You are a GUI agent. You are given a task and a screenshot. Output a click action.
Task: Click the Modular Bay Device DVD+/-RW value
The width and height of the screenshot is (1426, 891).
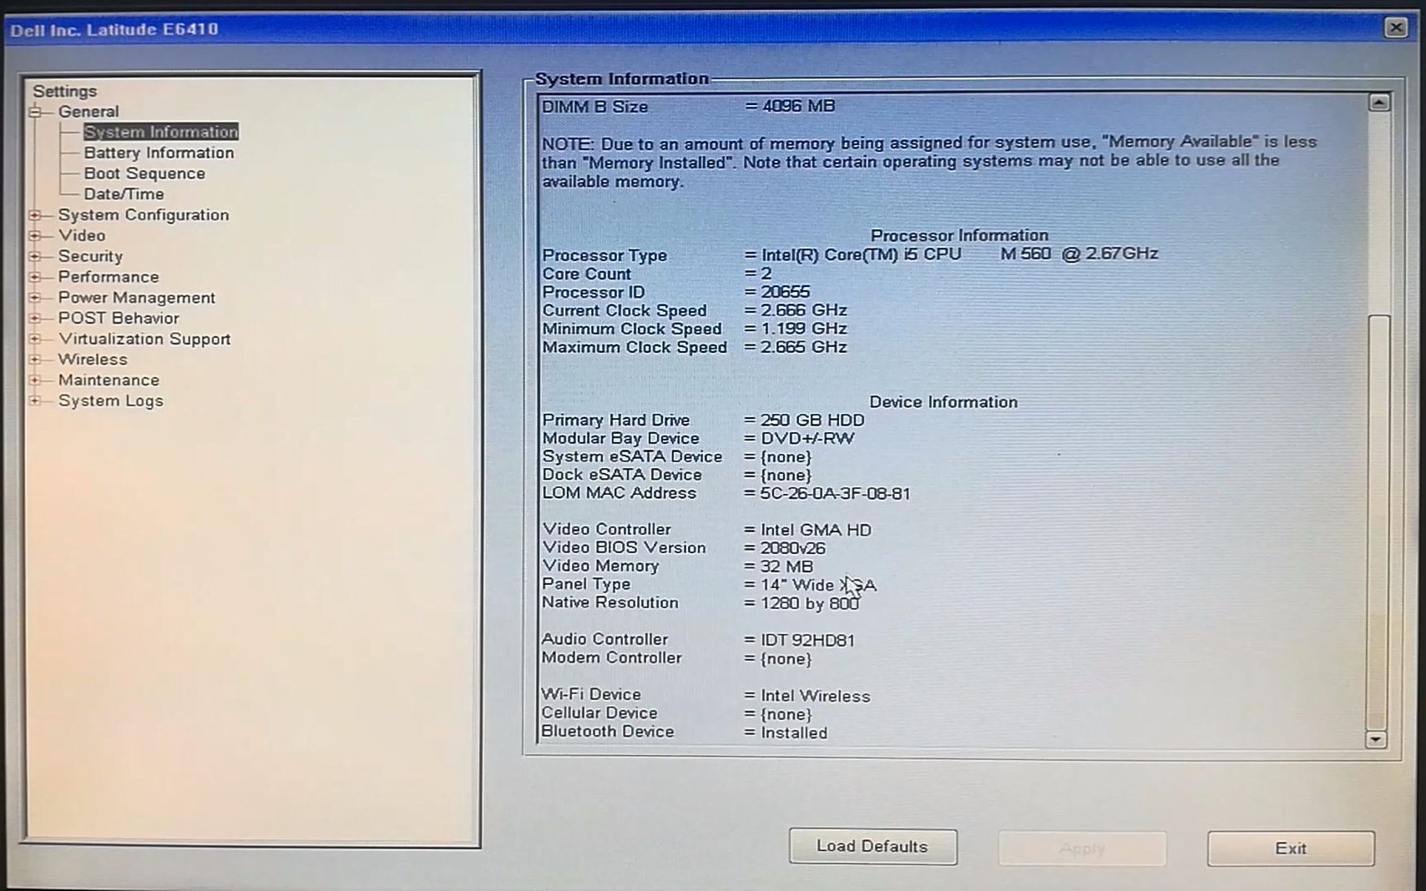[x=807, y=439]
